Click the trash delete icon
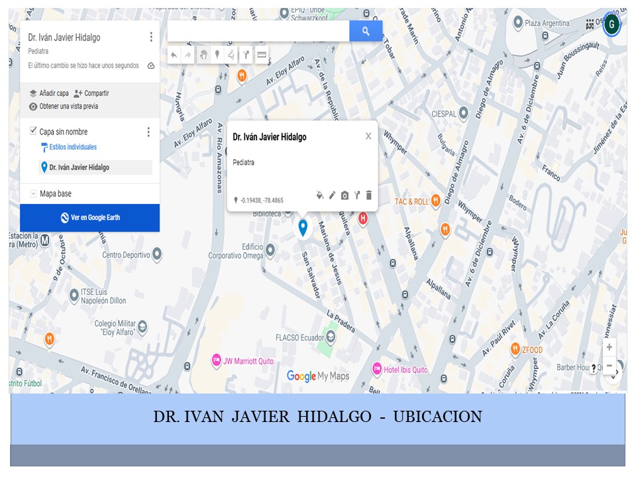This screenshot has width=636, height=477. click(x=369, y=195)
